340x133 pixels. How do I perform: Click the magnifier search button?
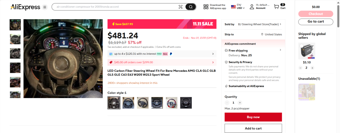(x=190, y=7)
